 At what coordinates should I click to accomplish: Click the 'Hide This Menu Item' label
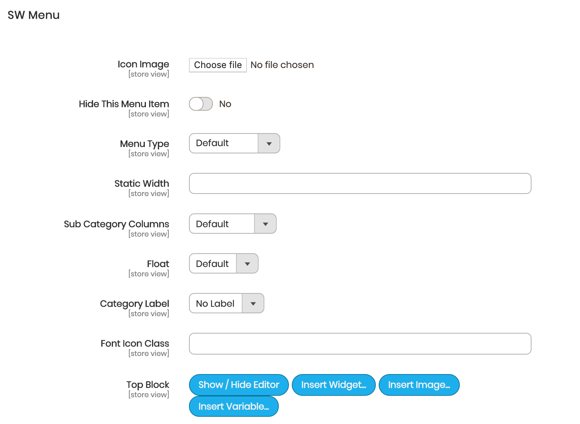(x=124, y=104)
